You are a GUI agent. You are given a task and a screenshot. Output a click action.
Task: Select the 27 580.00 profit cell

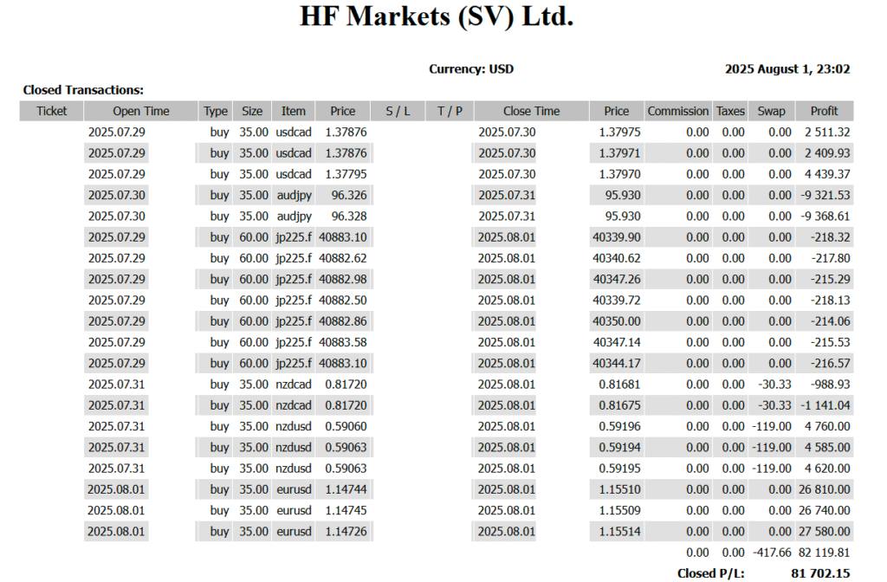pos(823,531)
